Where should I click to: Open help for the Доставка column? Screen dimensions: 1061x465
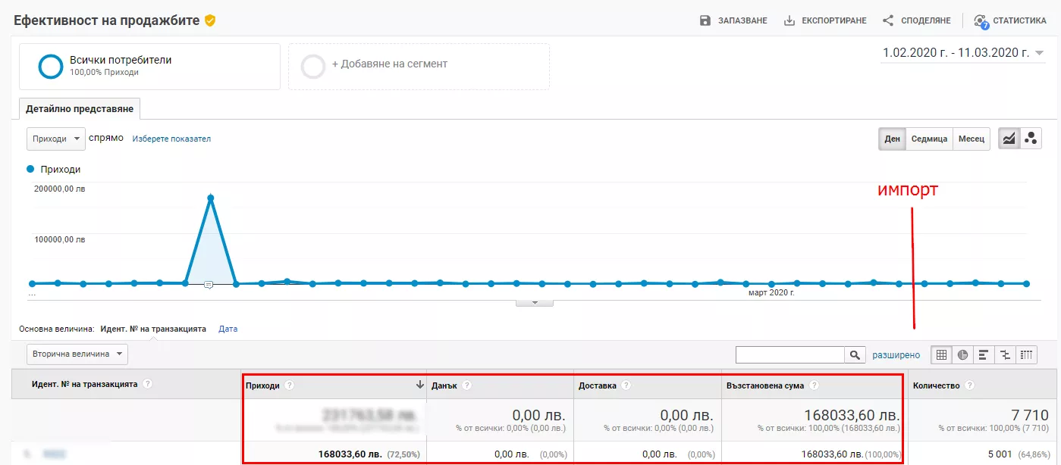tap(626, 385)
